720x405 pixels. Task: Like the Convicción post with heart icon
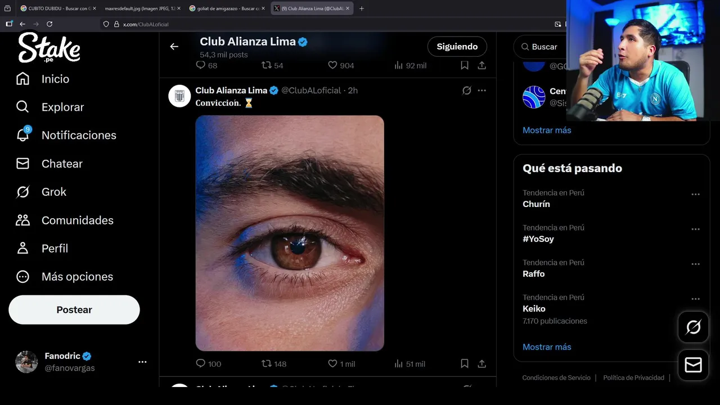(332, 364)
